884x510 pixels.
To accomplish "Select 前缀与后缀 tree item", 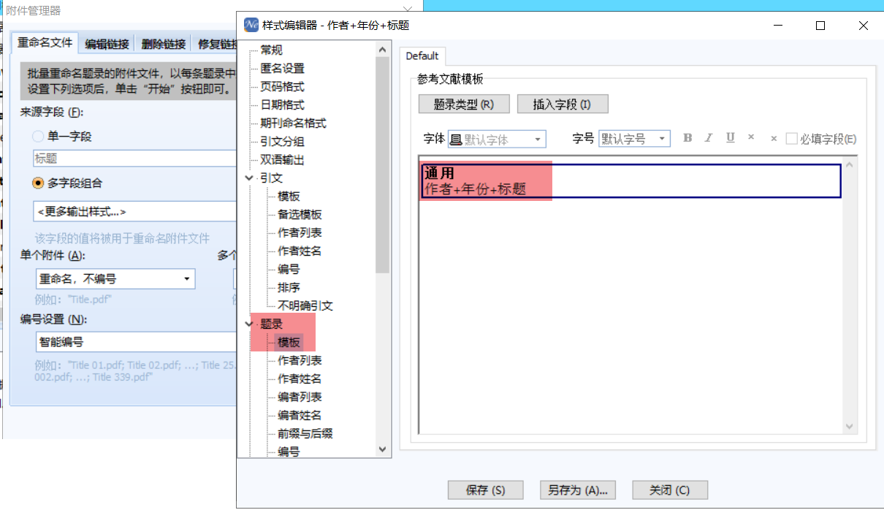I will 305,433.
